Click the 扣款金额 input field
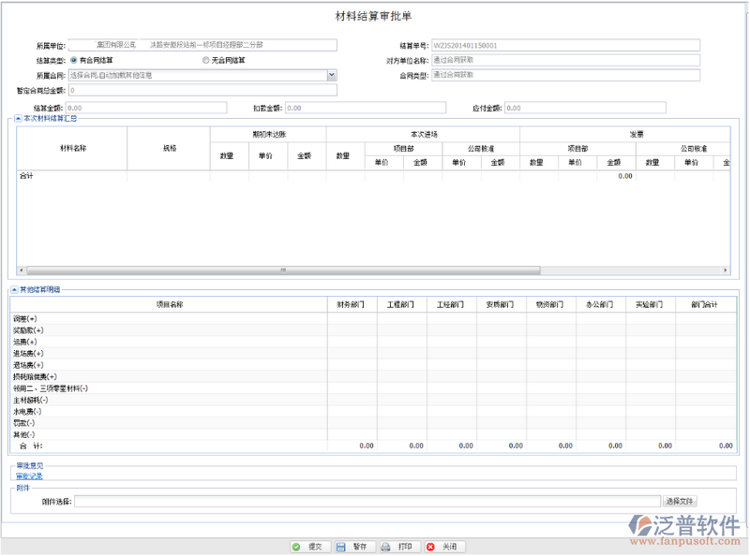750x556 pixels. coord(365,109)
